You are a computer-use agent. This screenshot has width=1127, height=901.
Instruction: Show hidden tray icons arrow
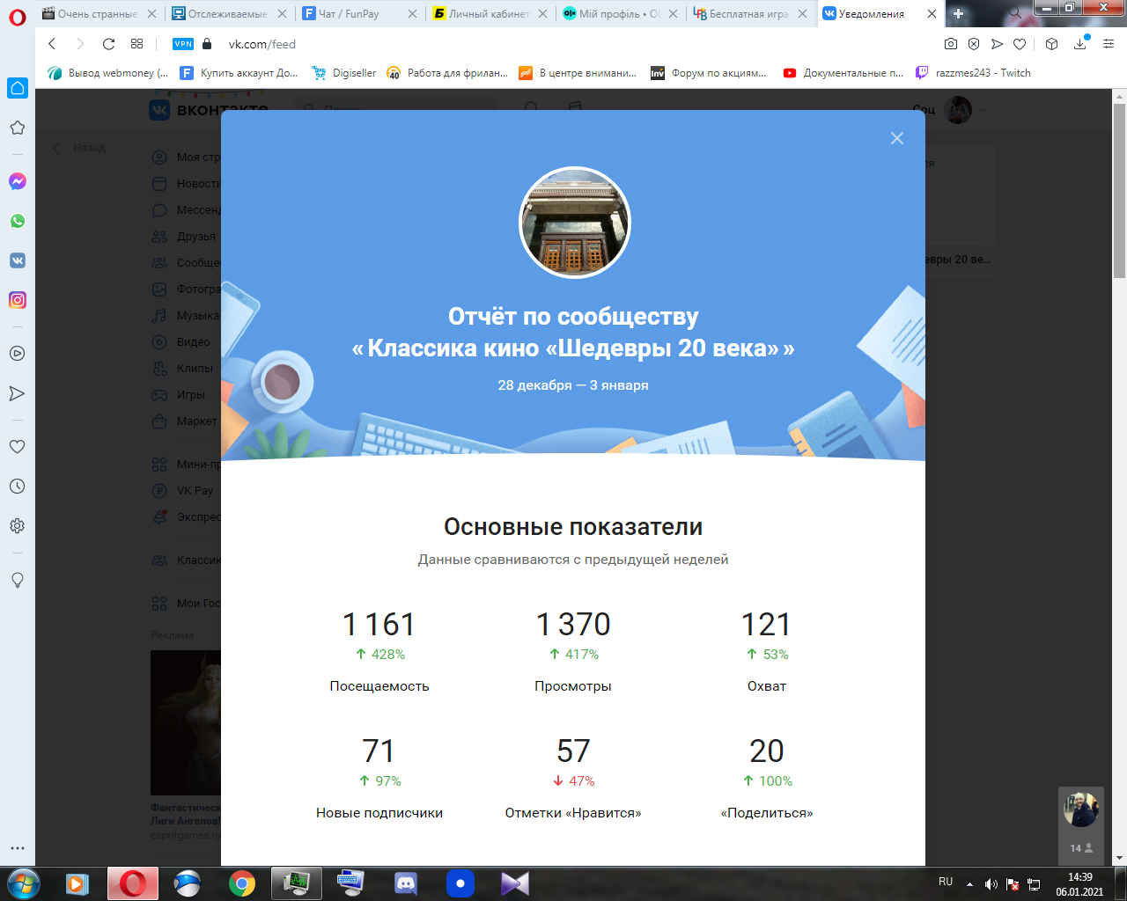pyautogui.click(x=969, y=883)
